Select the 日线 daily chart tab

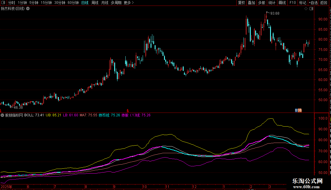click(x=85, y=3)
